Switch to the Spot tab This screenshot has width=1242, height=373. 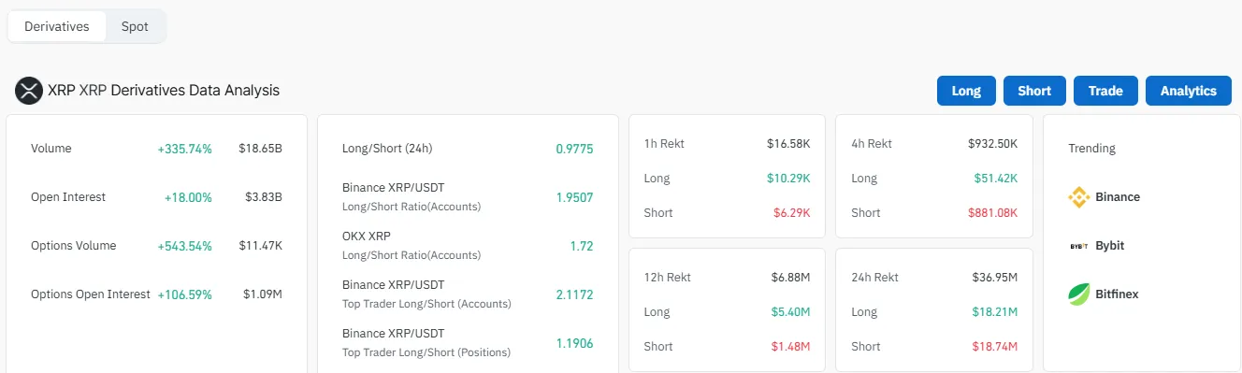coord(135,26)
